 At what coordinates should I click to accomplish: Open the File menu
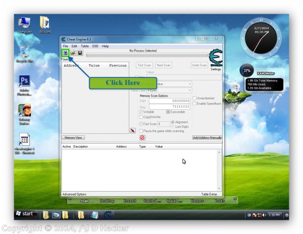pos(66,46)
